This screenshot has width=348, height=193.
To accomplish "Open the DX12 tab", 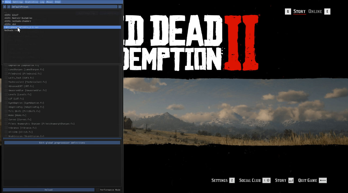I will tap(57, 2).
